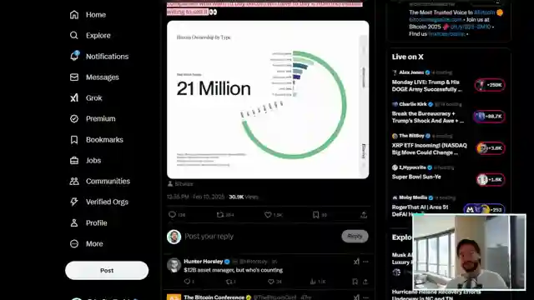
Task: Open The Bitcoin Conference reply's more menu
Action: click(x=365, y=297)
